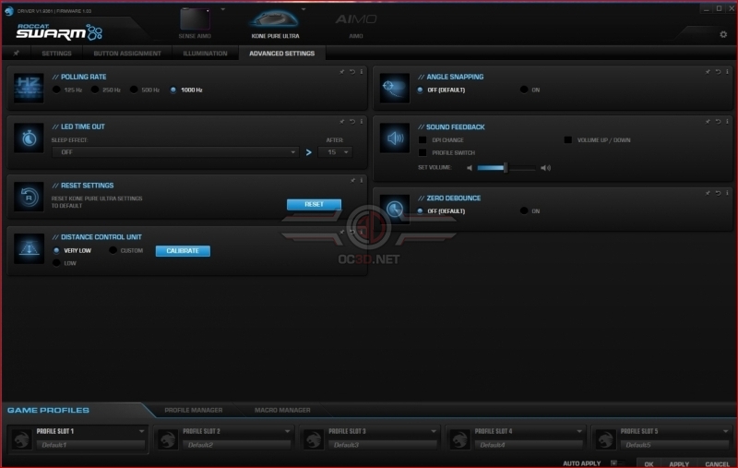The width and height of the screenshot is (738, 468).
Task: Show info for Polling Rate panel
Action: pos(362,72)
